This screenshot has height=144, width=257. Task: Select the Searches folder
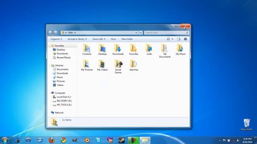[x=134, y=65]
